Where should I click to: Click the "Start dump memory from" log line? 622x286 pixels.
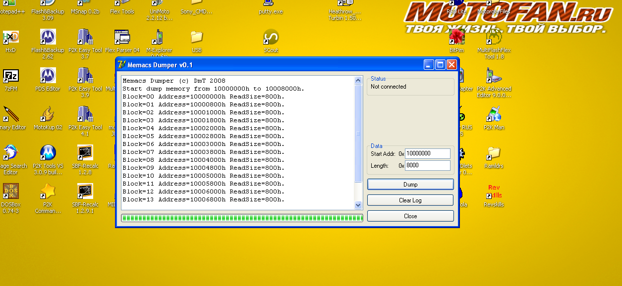pyautogui.click(x=214, y=89)
